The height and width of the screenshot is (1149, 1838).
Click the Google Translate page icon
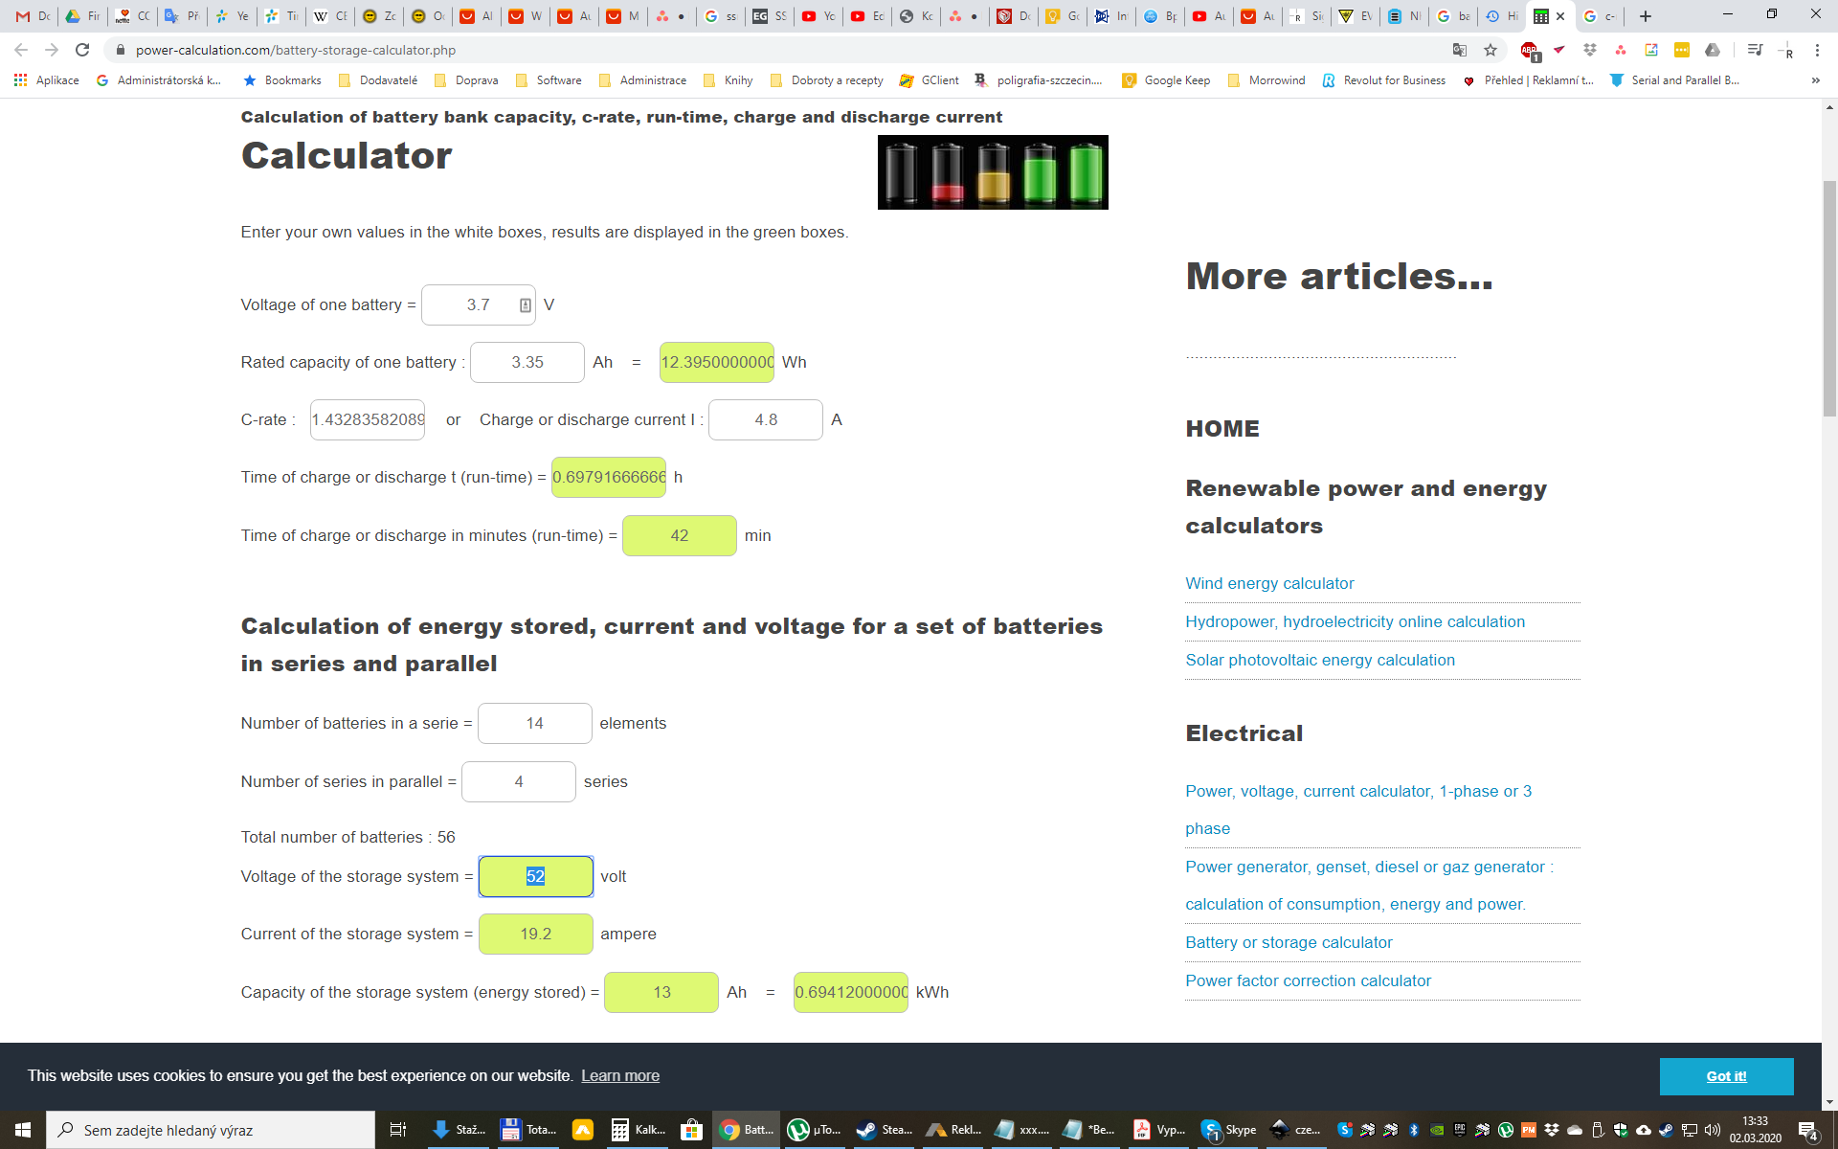[1460, 50]
